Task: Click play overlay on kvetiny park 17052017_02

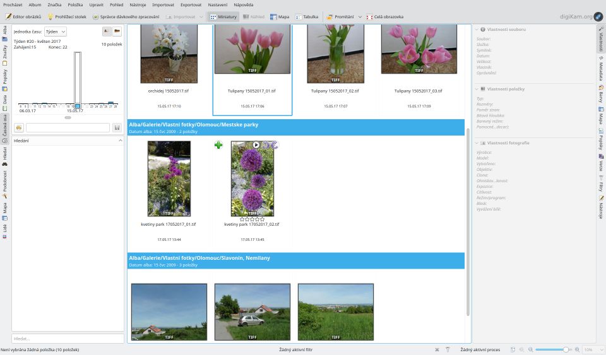Action: tap(256, 144)
